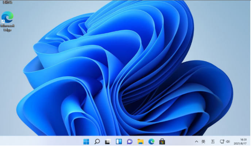Open File Explorer folder icon
This screenshot has height=147, width=251.
tap(140, 141)
